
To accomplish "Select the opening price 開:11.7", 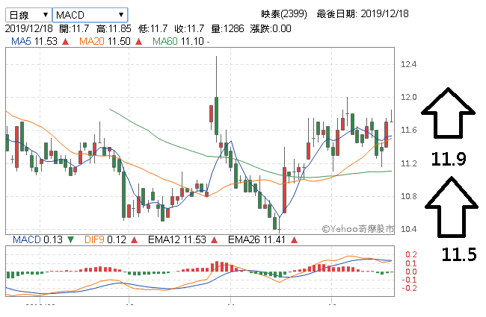I will (74, 29).
